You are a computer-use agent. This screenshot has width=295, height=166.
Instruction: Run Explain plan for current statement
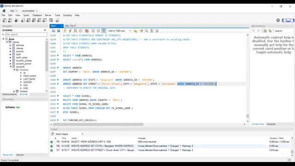[76, 31]
